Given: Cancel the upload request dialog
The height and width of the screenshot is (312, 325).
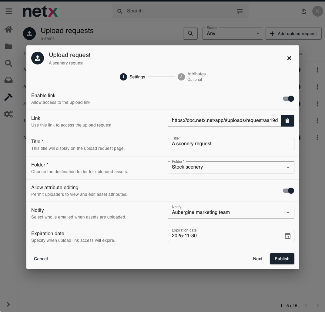Looking at the screenshot, I should [41, 259].
